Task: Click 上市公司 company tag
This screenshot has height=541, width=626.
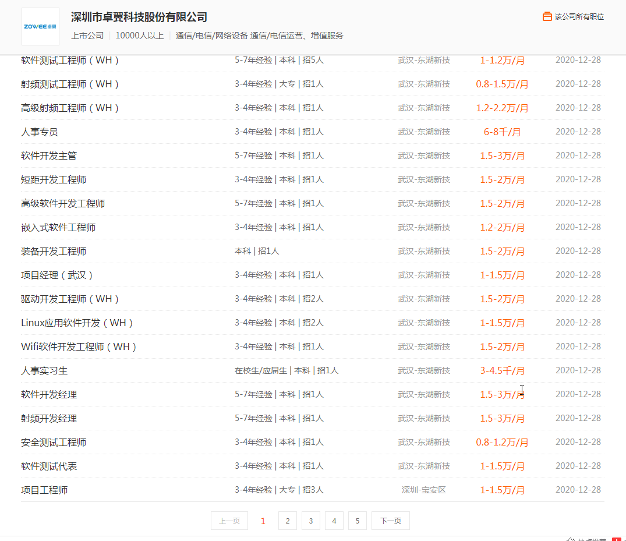Action: [x=87, y=36]
